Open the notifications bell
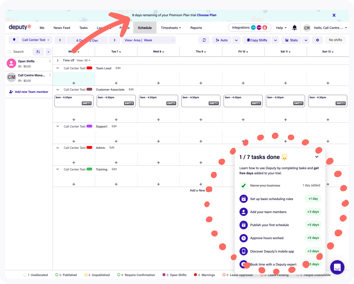 [x=295, y=28]
